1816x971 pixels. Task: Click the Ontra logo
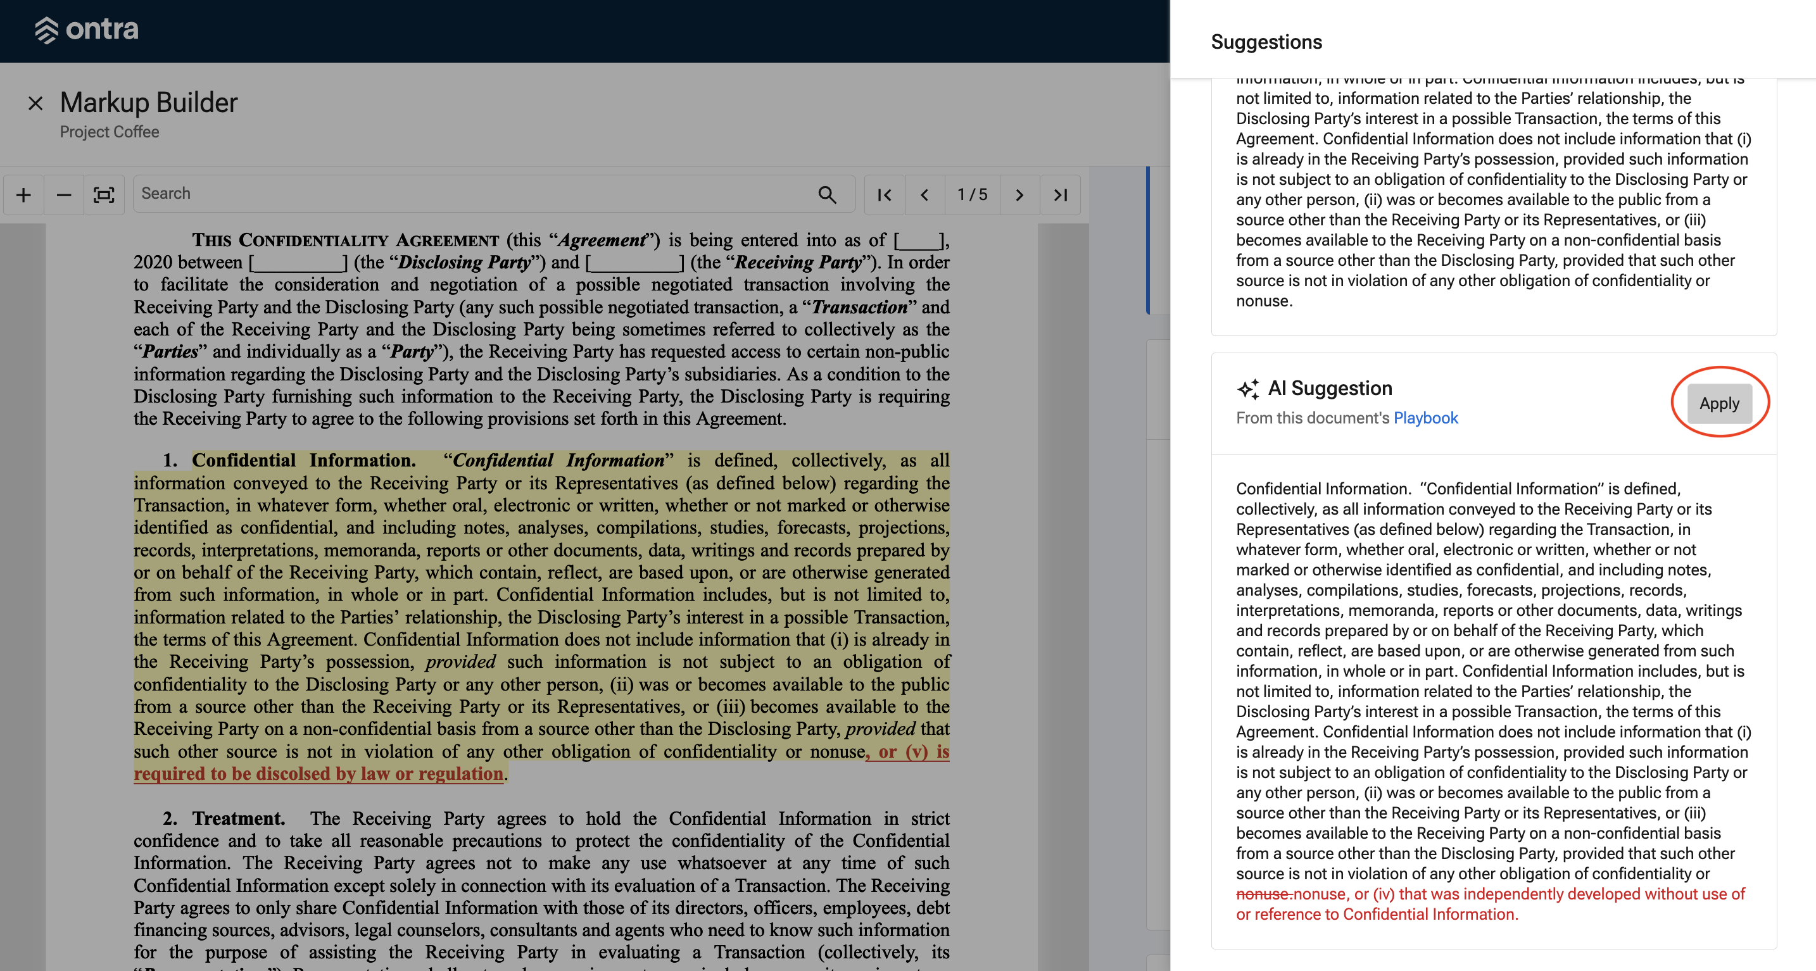pyautogui.click(x=87, y=30)
